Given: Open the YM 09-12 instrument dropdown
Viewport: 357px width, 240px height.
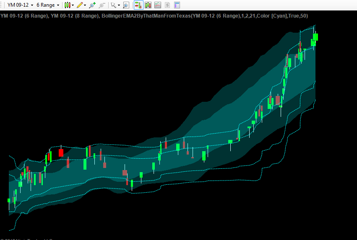Looking at the screenshot, I should click(x=20, y=5).
